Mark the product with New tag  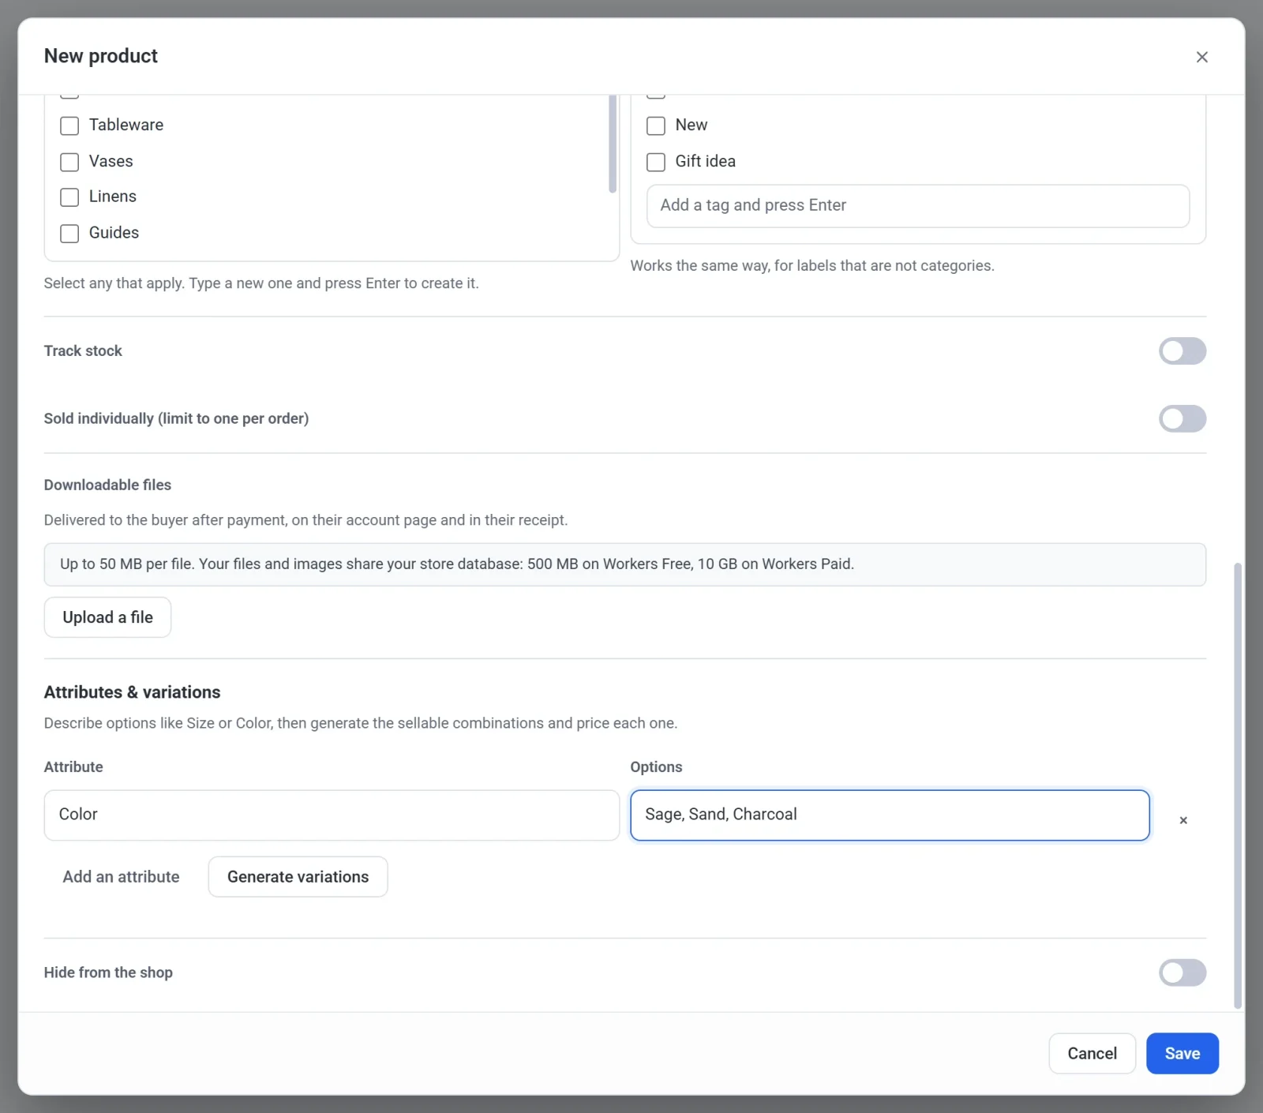[656, 126]
